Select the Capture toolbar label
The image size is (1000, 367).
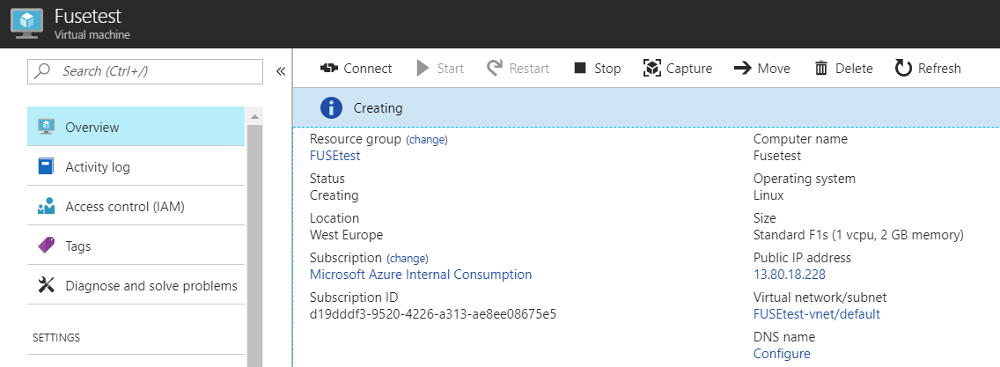coord(689,68)
